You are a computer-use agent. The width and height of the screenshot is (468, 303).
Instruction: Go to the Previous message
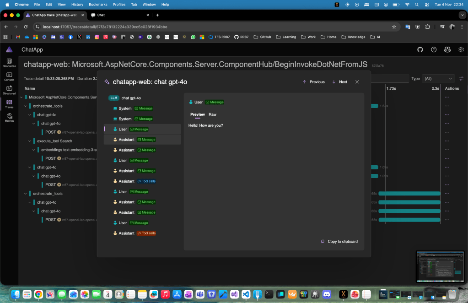pos(313,82)
